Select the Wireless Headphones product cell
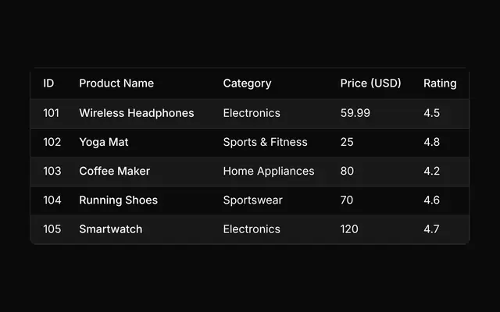This screenshot has height=312, width=500. pyautogui.click(x=137, y=113)
